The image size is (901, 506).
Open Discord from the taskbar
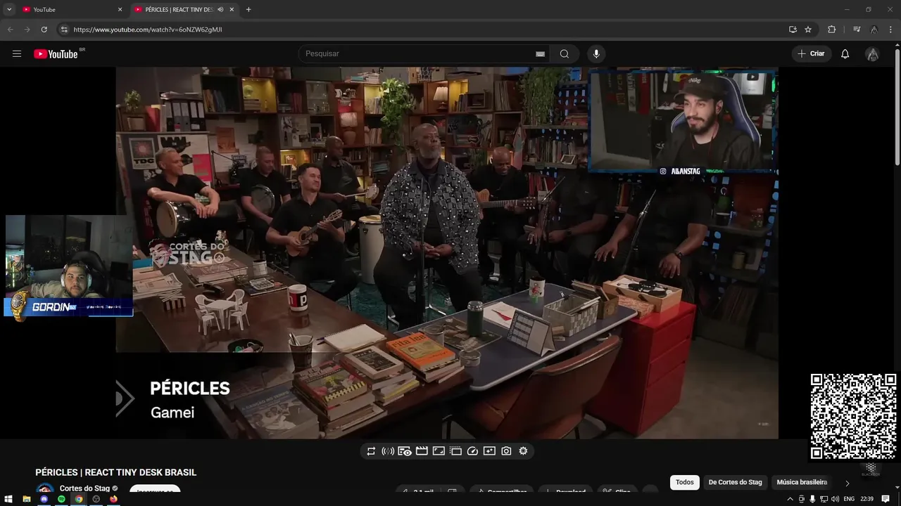[44, 499]
